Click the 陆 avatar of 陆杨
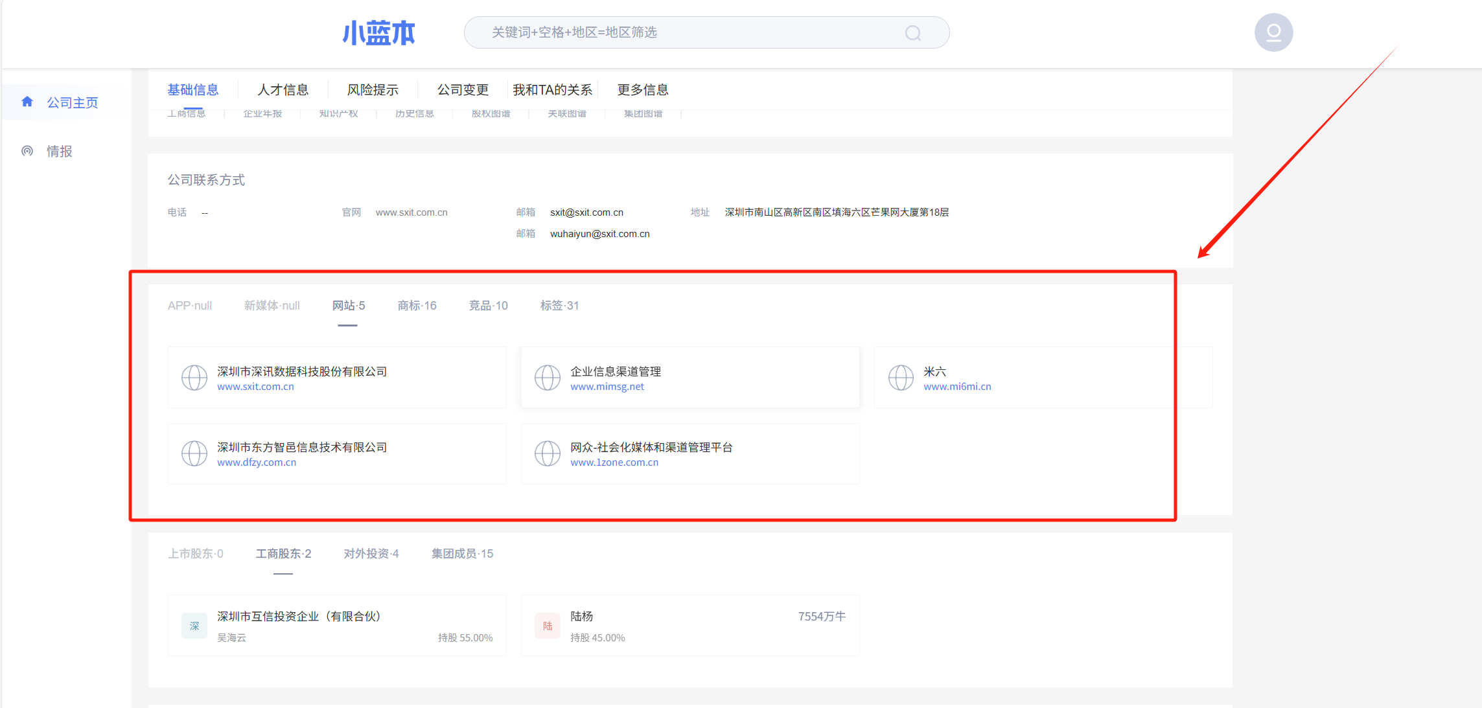 click(x=548, y=626)
